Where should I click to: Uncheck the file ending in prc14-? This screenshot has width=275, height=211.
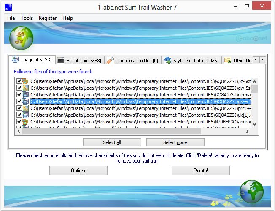(19, 108)
